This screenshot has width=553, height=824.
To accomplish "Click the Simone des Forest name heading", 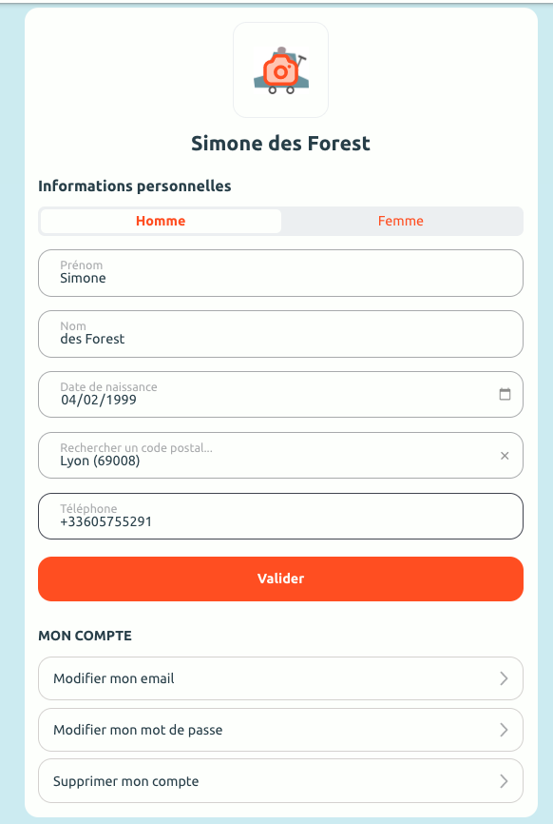I will point(280,144).
